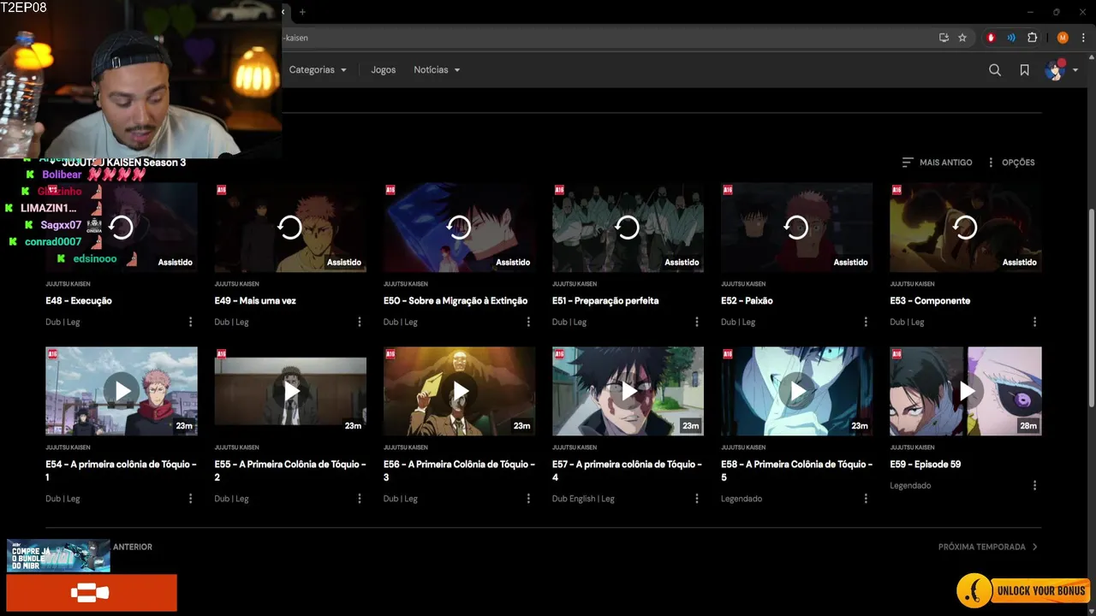1096x616 pixels.
Task: Replay episode E50 - Sobre a Migração à Extinção
Action: tap(459, 227)
